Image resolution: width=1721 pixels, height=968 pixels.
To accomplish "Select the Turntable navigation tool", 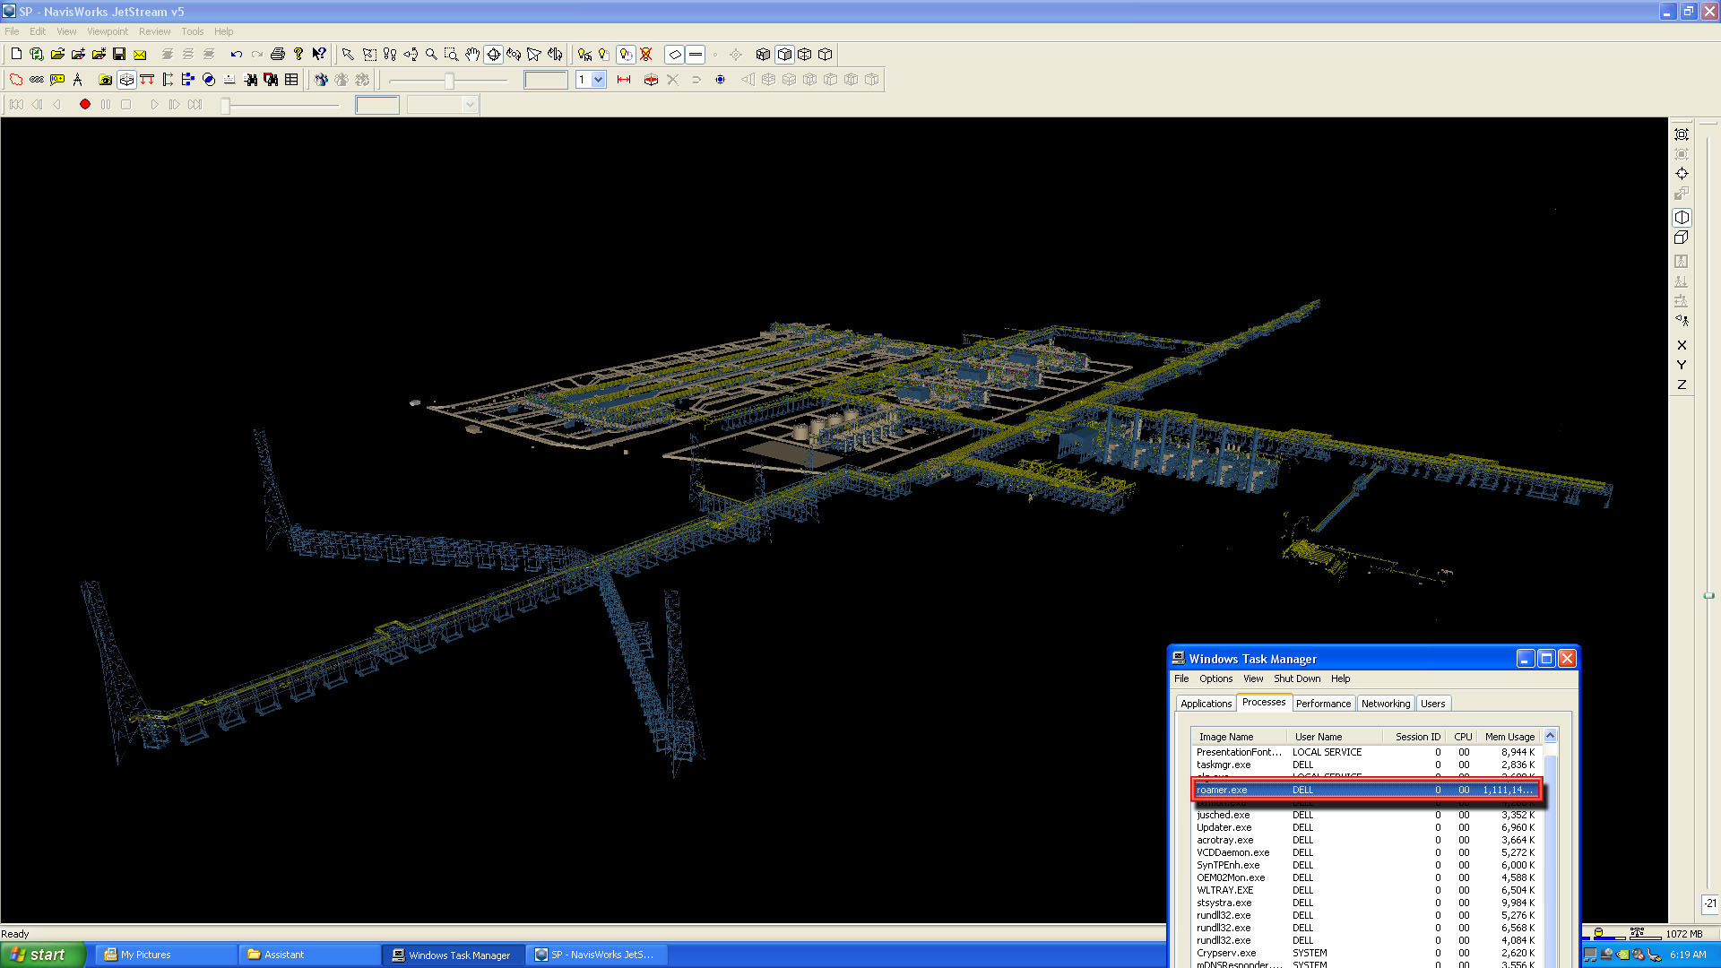I will (555, 55).
